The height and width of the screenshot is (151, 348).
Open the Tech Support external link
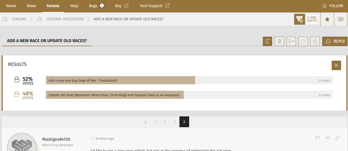154,6
